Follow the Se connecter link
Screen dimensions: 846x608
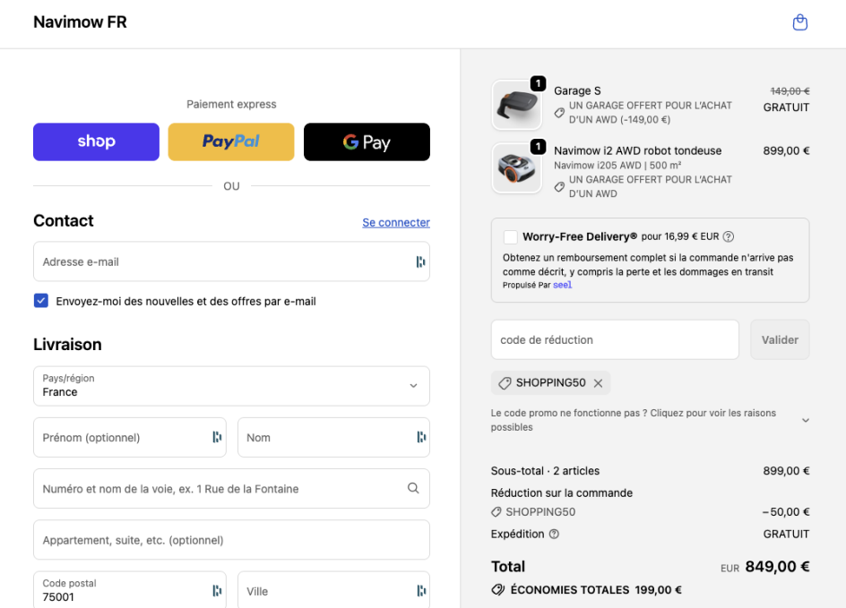pyautogui.click(x=396, y=223)
